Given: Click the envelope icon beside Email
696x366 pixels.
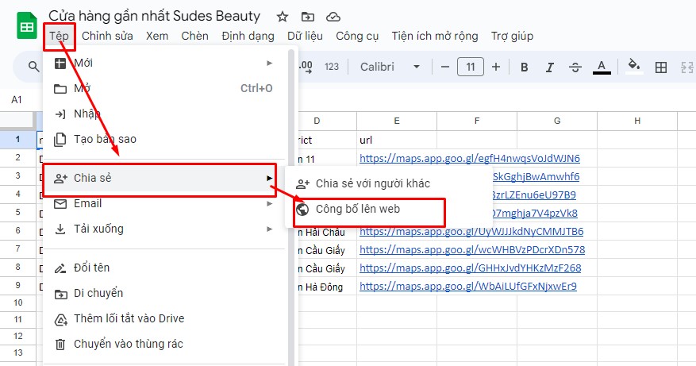Looking at the screenshot, I should point(60,203).
